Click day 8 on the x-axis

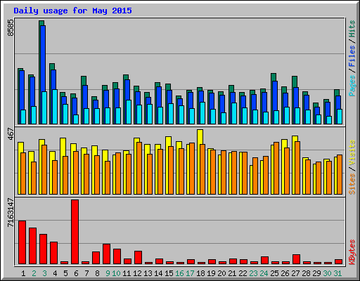(97, 273)
